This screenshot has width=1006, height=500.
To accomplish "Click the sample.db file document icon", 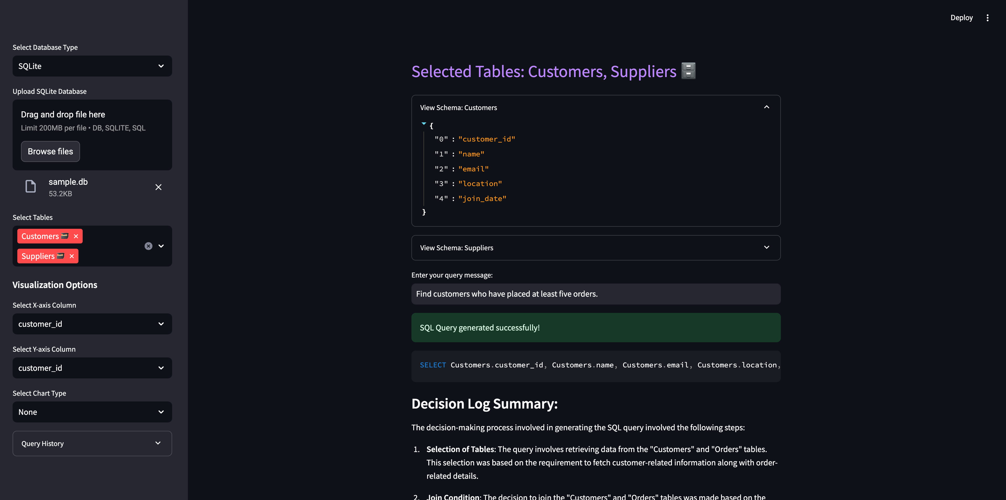I will [x=30, y=186].
